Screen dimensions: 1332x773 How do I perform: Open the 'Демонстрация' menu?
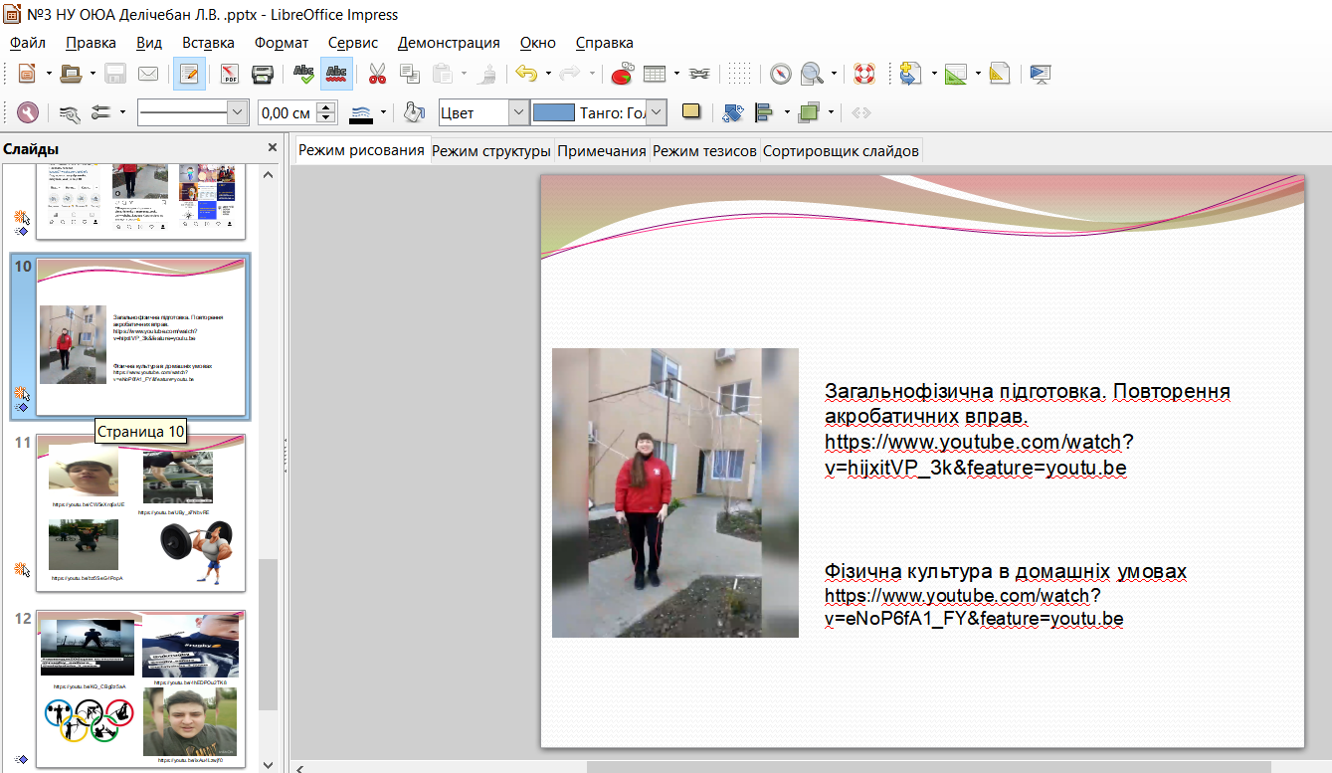coord(449,43)
